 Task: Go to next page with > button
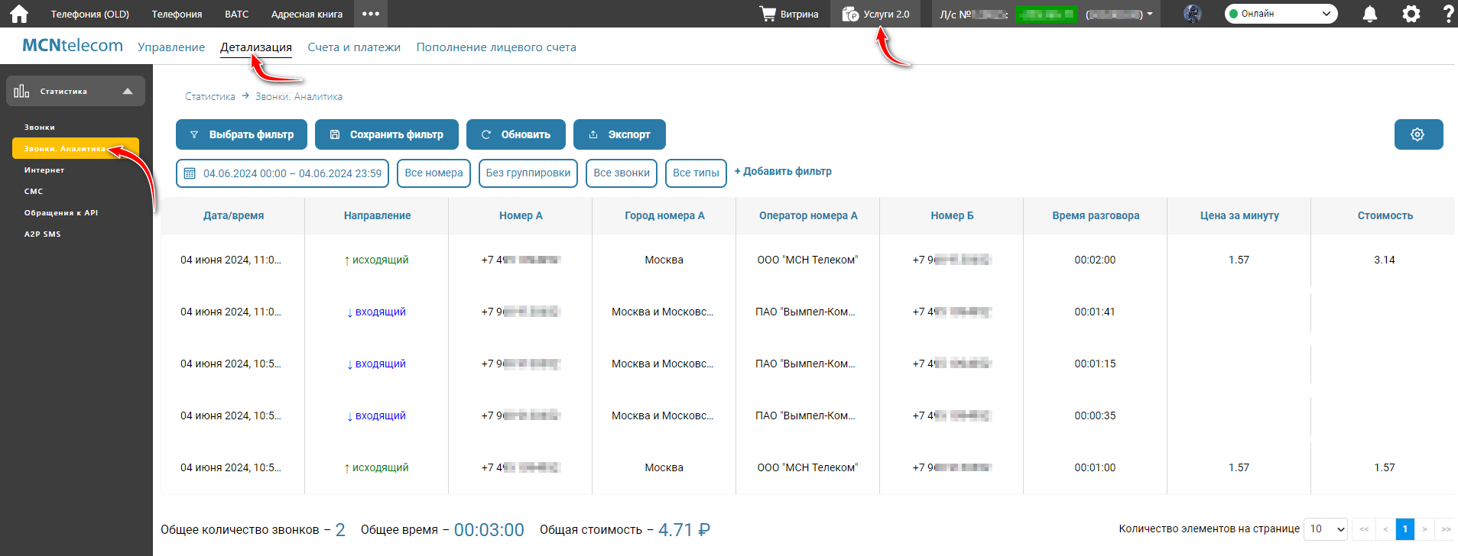pyautogui.click(x=1424, y=529)
